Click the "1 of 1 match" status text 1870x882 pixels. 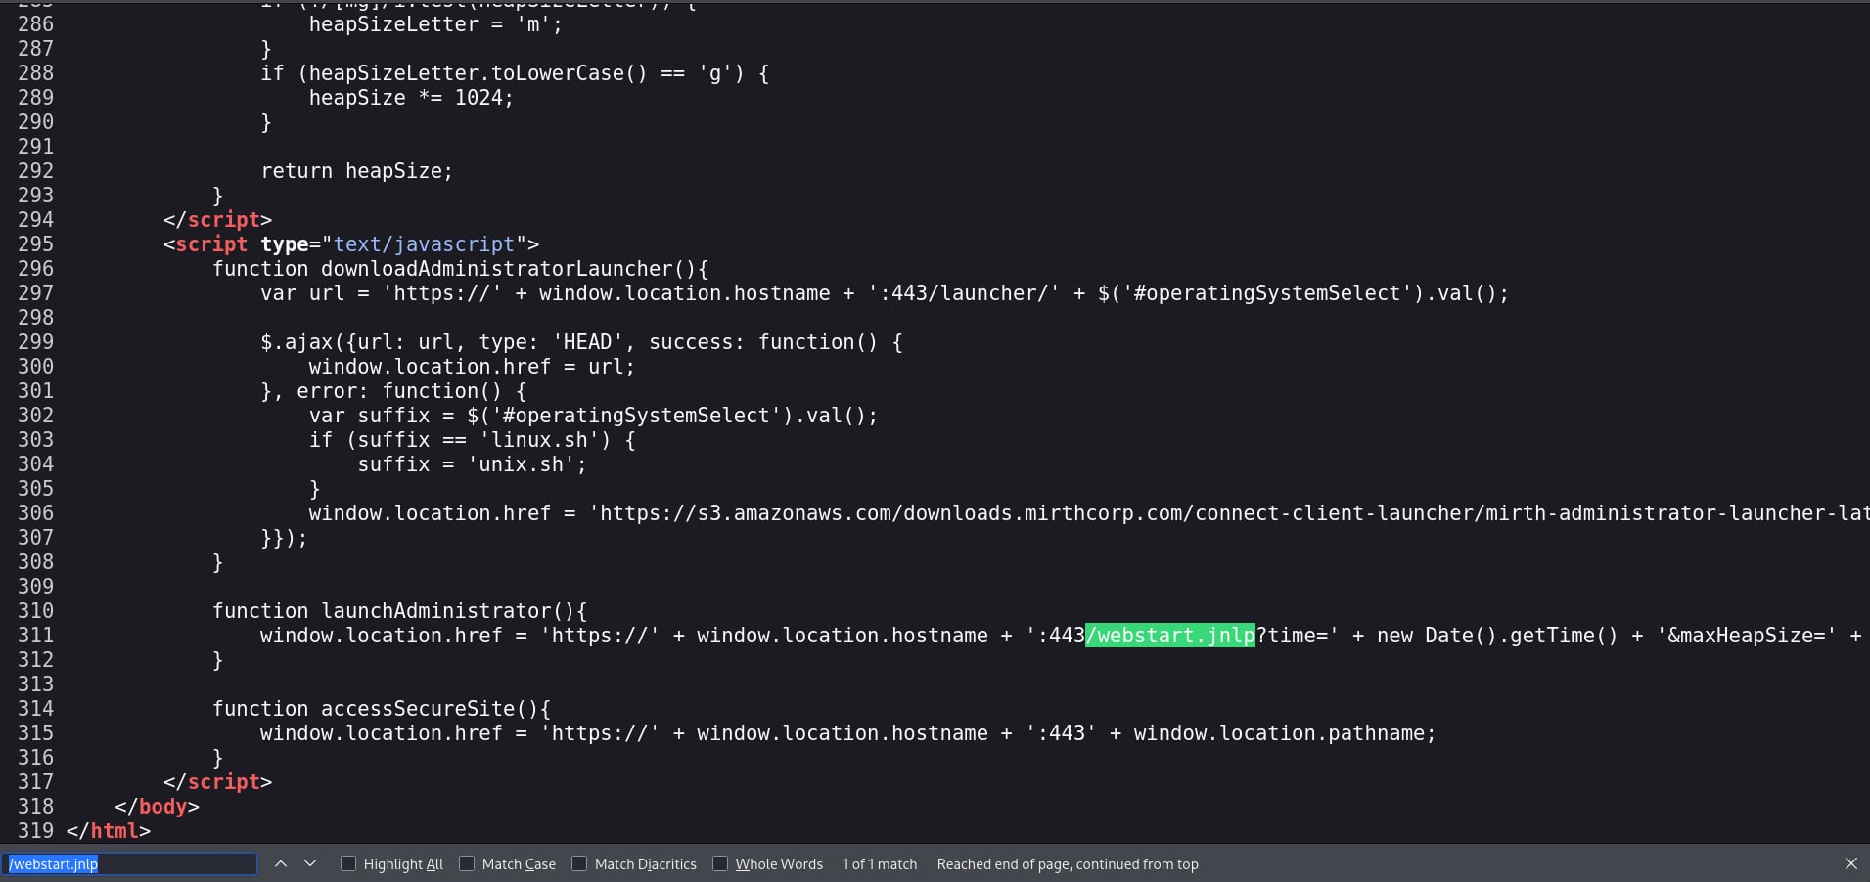[x=879, y=863]
